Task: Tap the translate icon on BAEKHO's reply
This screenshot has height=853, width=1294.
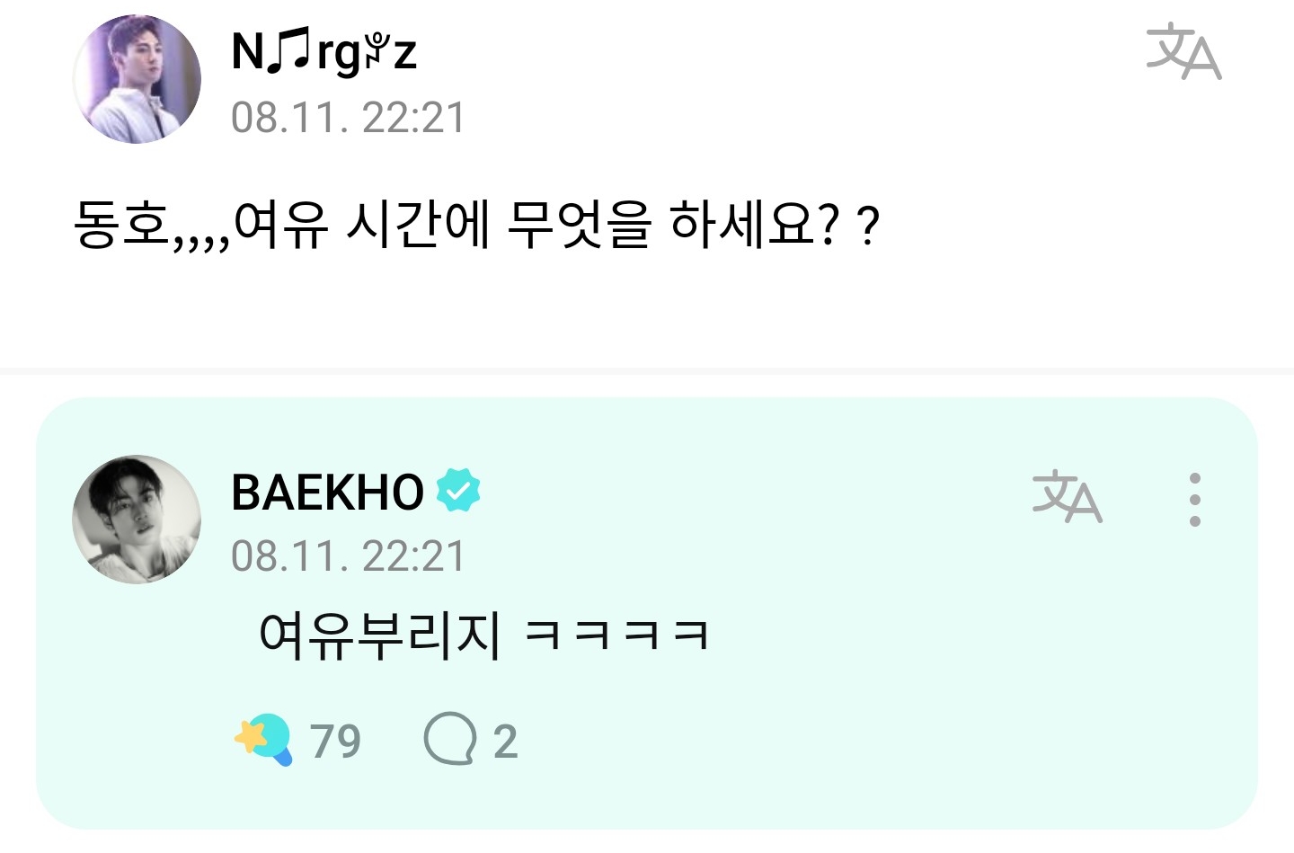Action: [1067, 497]
